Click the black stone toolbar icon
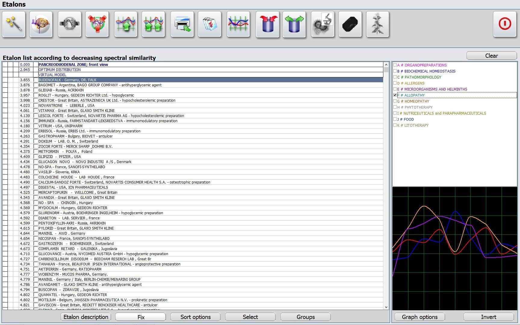Screen dimensions: 520x325 pos(350,24)
